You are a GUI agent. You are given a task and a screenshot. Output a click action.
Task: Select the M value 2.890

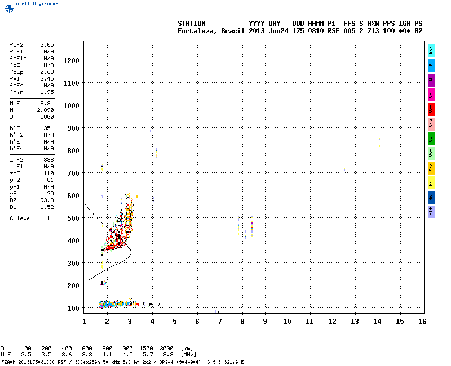[45, 110]
